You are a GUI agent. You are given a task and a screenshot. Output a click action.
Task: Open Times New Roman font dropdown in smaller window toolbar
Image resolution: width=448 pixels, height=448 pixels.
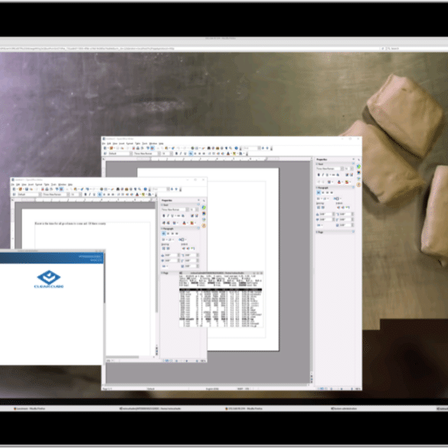point(68,195)
